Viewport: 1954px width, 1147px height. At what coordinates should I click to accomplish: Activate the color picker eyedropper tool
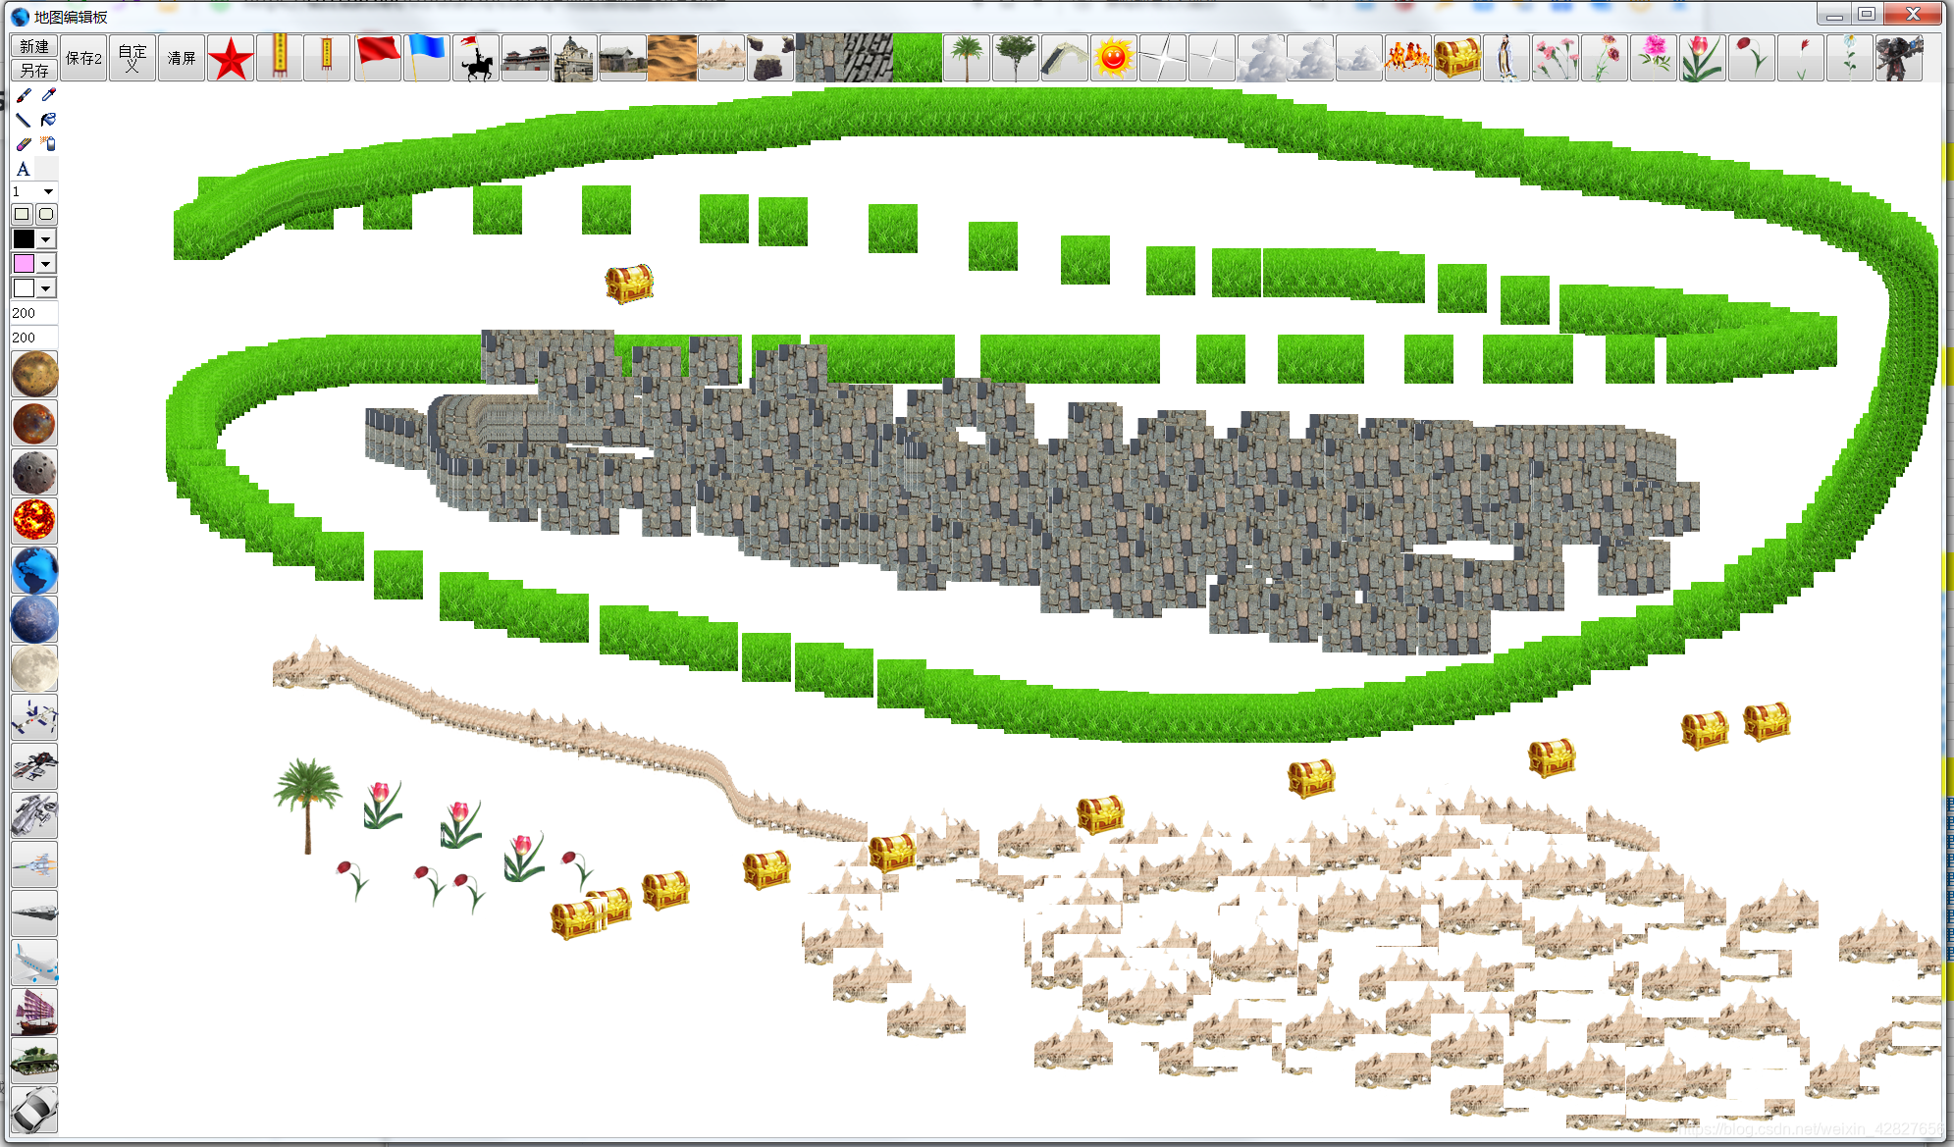[48, 95]
